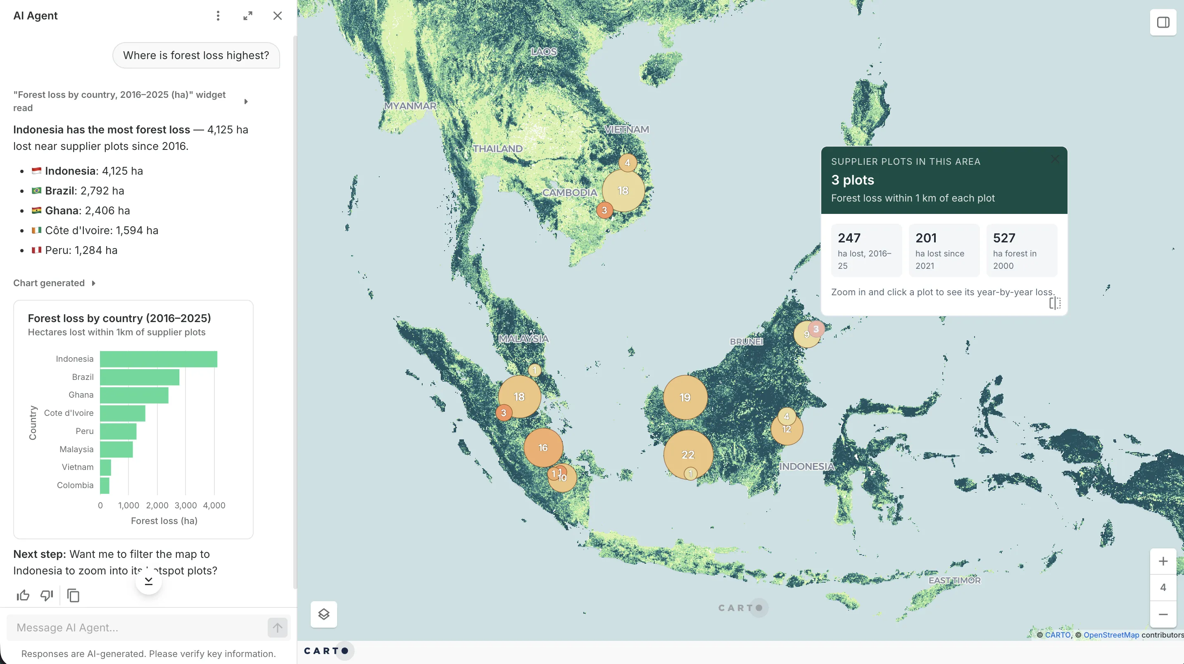Open the OpenStreetMap attribution link
Image resolution: width=1184 pixels, height=664 pixels.
[1111, 635]
